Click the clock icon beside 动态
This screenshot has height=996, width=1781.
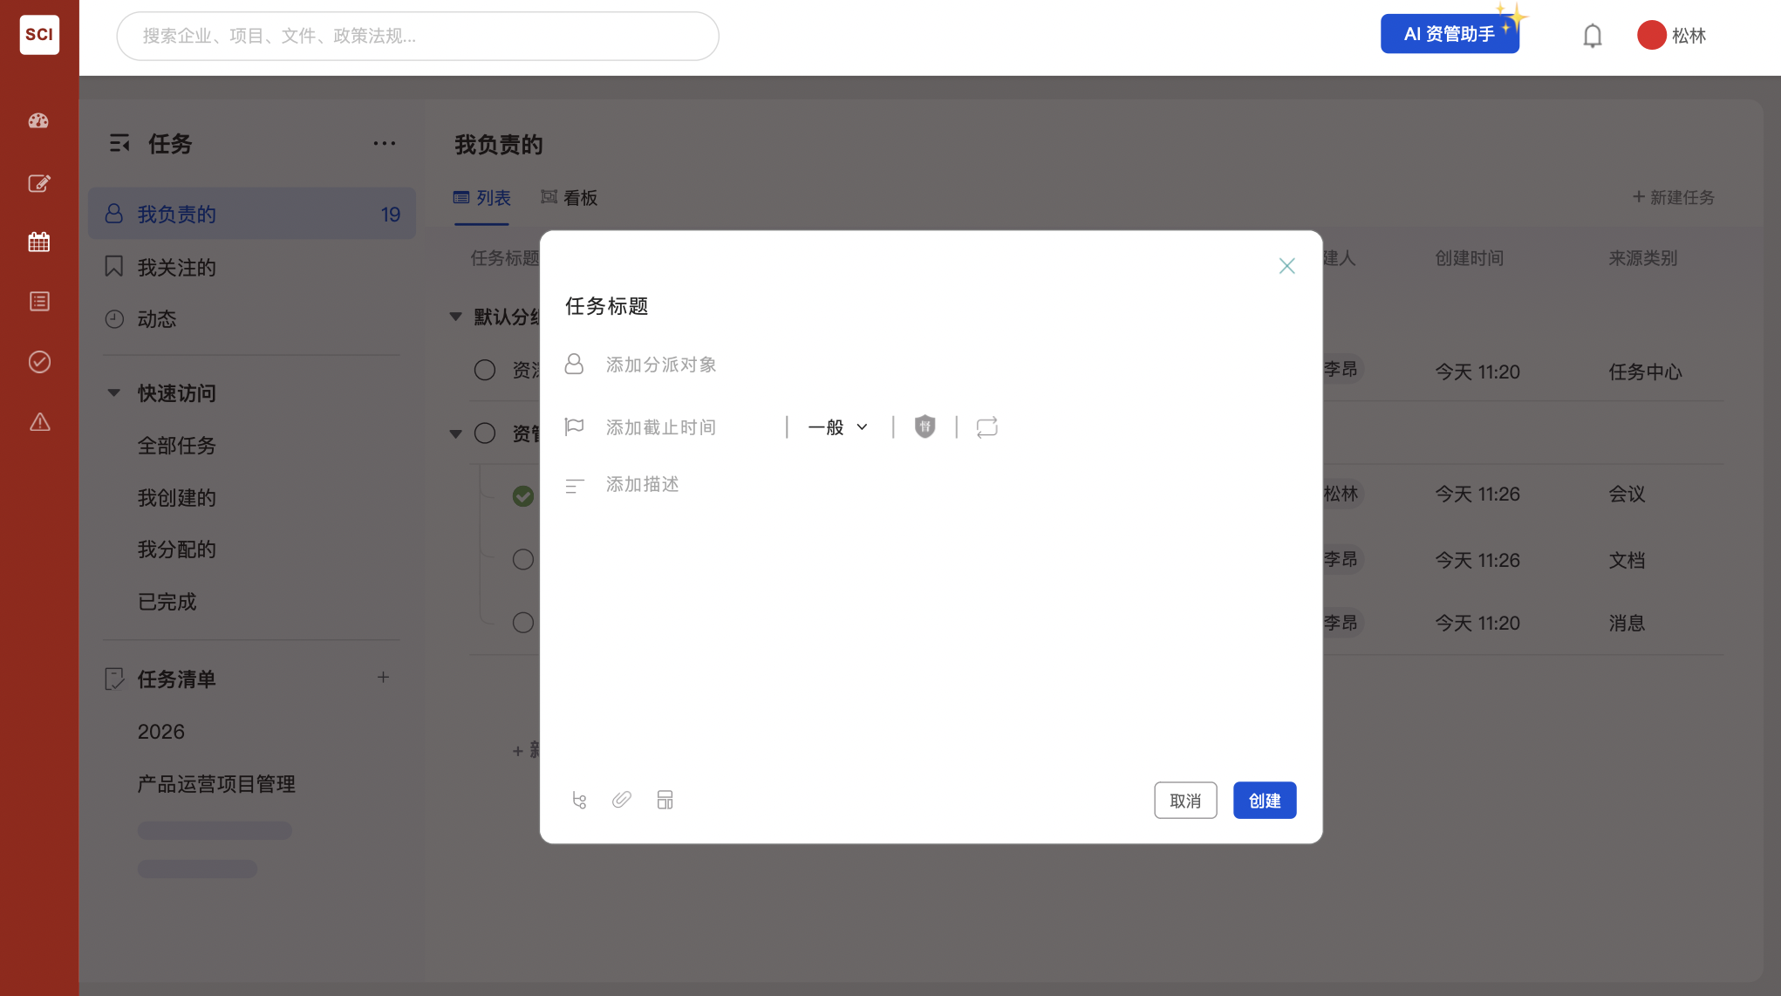(x=114, y=319)
